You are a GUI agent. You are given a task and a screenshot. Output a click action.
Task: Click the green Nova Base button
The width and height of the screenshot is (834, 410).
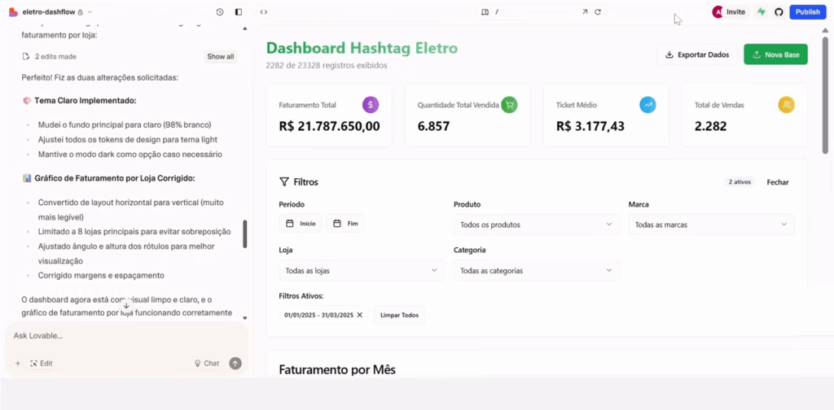(x=775, y=55)
